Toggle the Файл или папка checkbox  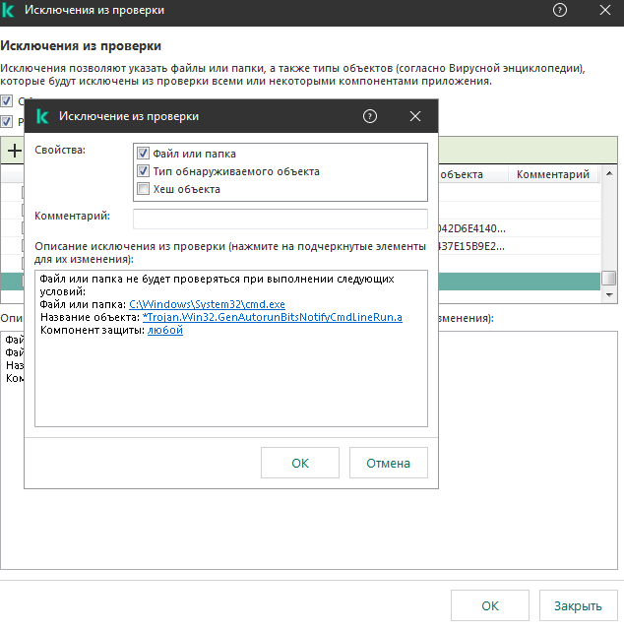[144, 154]
